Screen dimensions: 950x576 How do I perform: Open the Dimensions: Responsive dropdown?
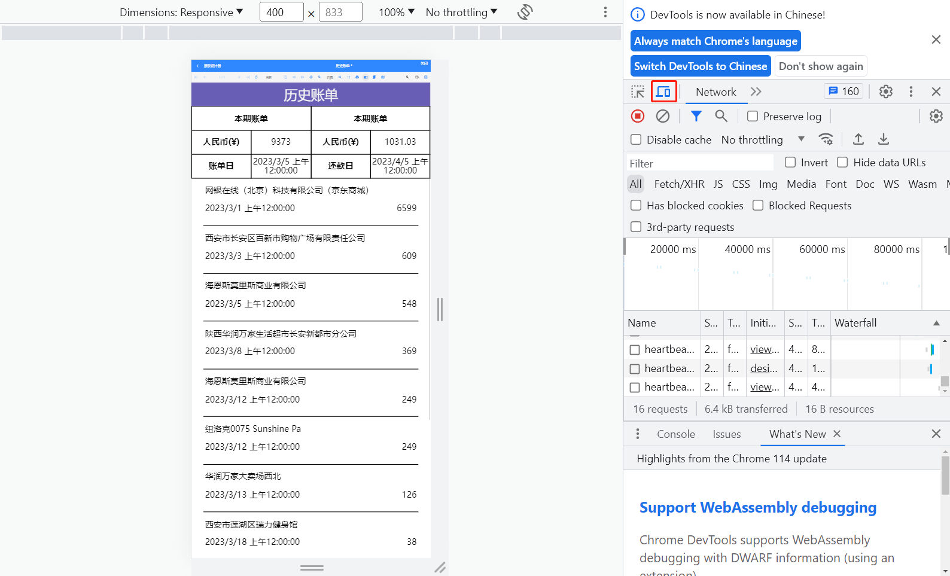(x=181, y=12)
